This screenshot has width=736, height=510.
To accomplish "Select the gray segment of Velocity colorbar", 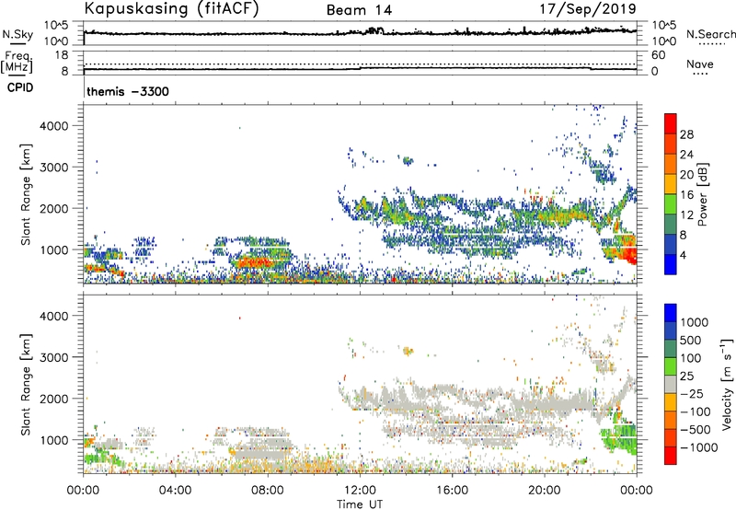I will tap(671, 385).
